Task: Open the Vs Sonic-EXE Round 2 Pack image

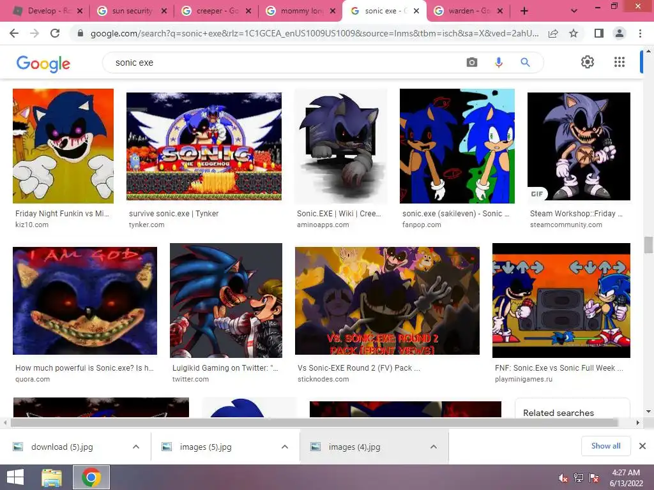Action: click(x=387, y=301)
